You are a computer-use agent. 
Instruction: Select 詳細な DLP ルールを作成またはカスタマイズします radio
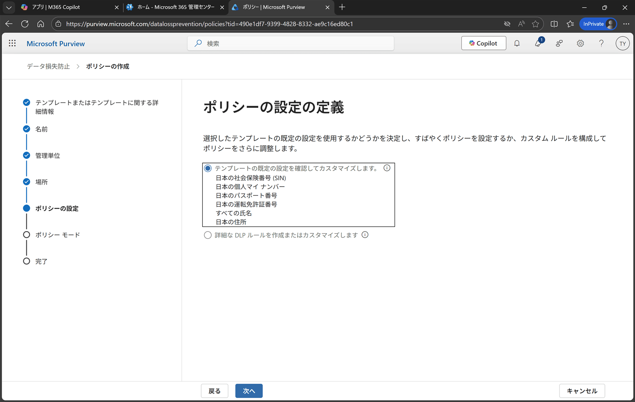tap(208, 235)
